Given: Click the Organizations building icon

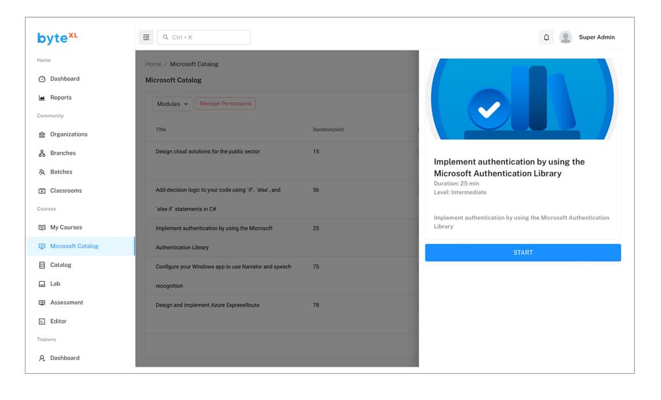Looking at the screenshot, I should click(x=42, y=134).
